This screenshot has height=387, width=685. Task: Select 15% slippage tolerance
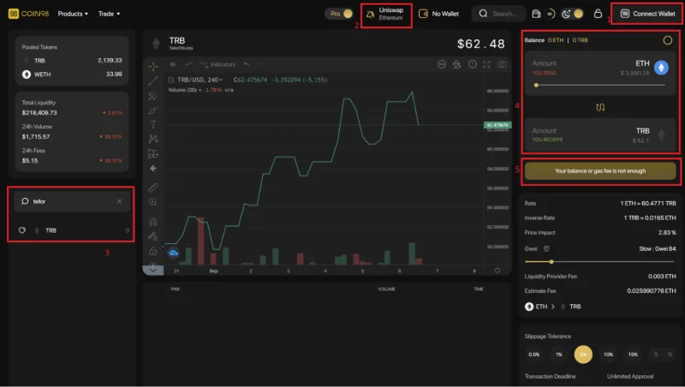pyautogui.click(x=633, y=354)
